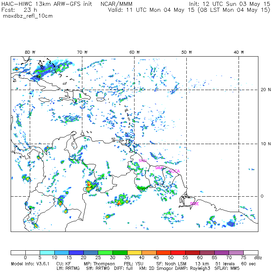Click the SMJP station label on the map

160,168
